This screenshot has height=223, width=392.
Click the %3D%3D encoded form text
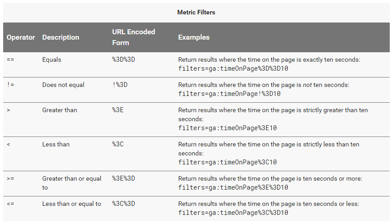[x=123, y=59]
